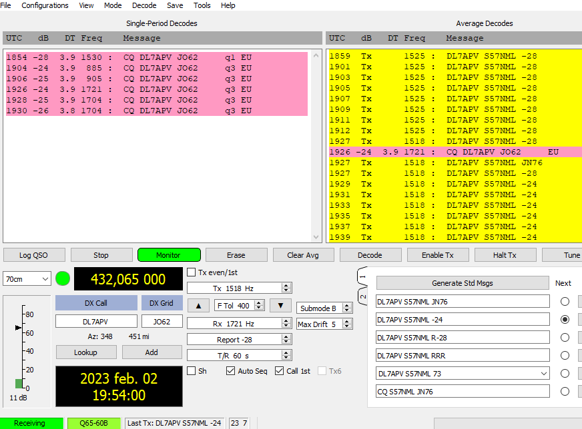Click the Decode button
582x429 pixels.
pyautogui.click(x=370, y=255)
